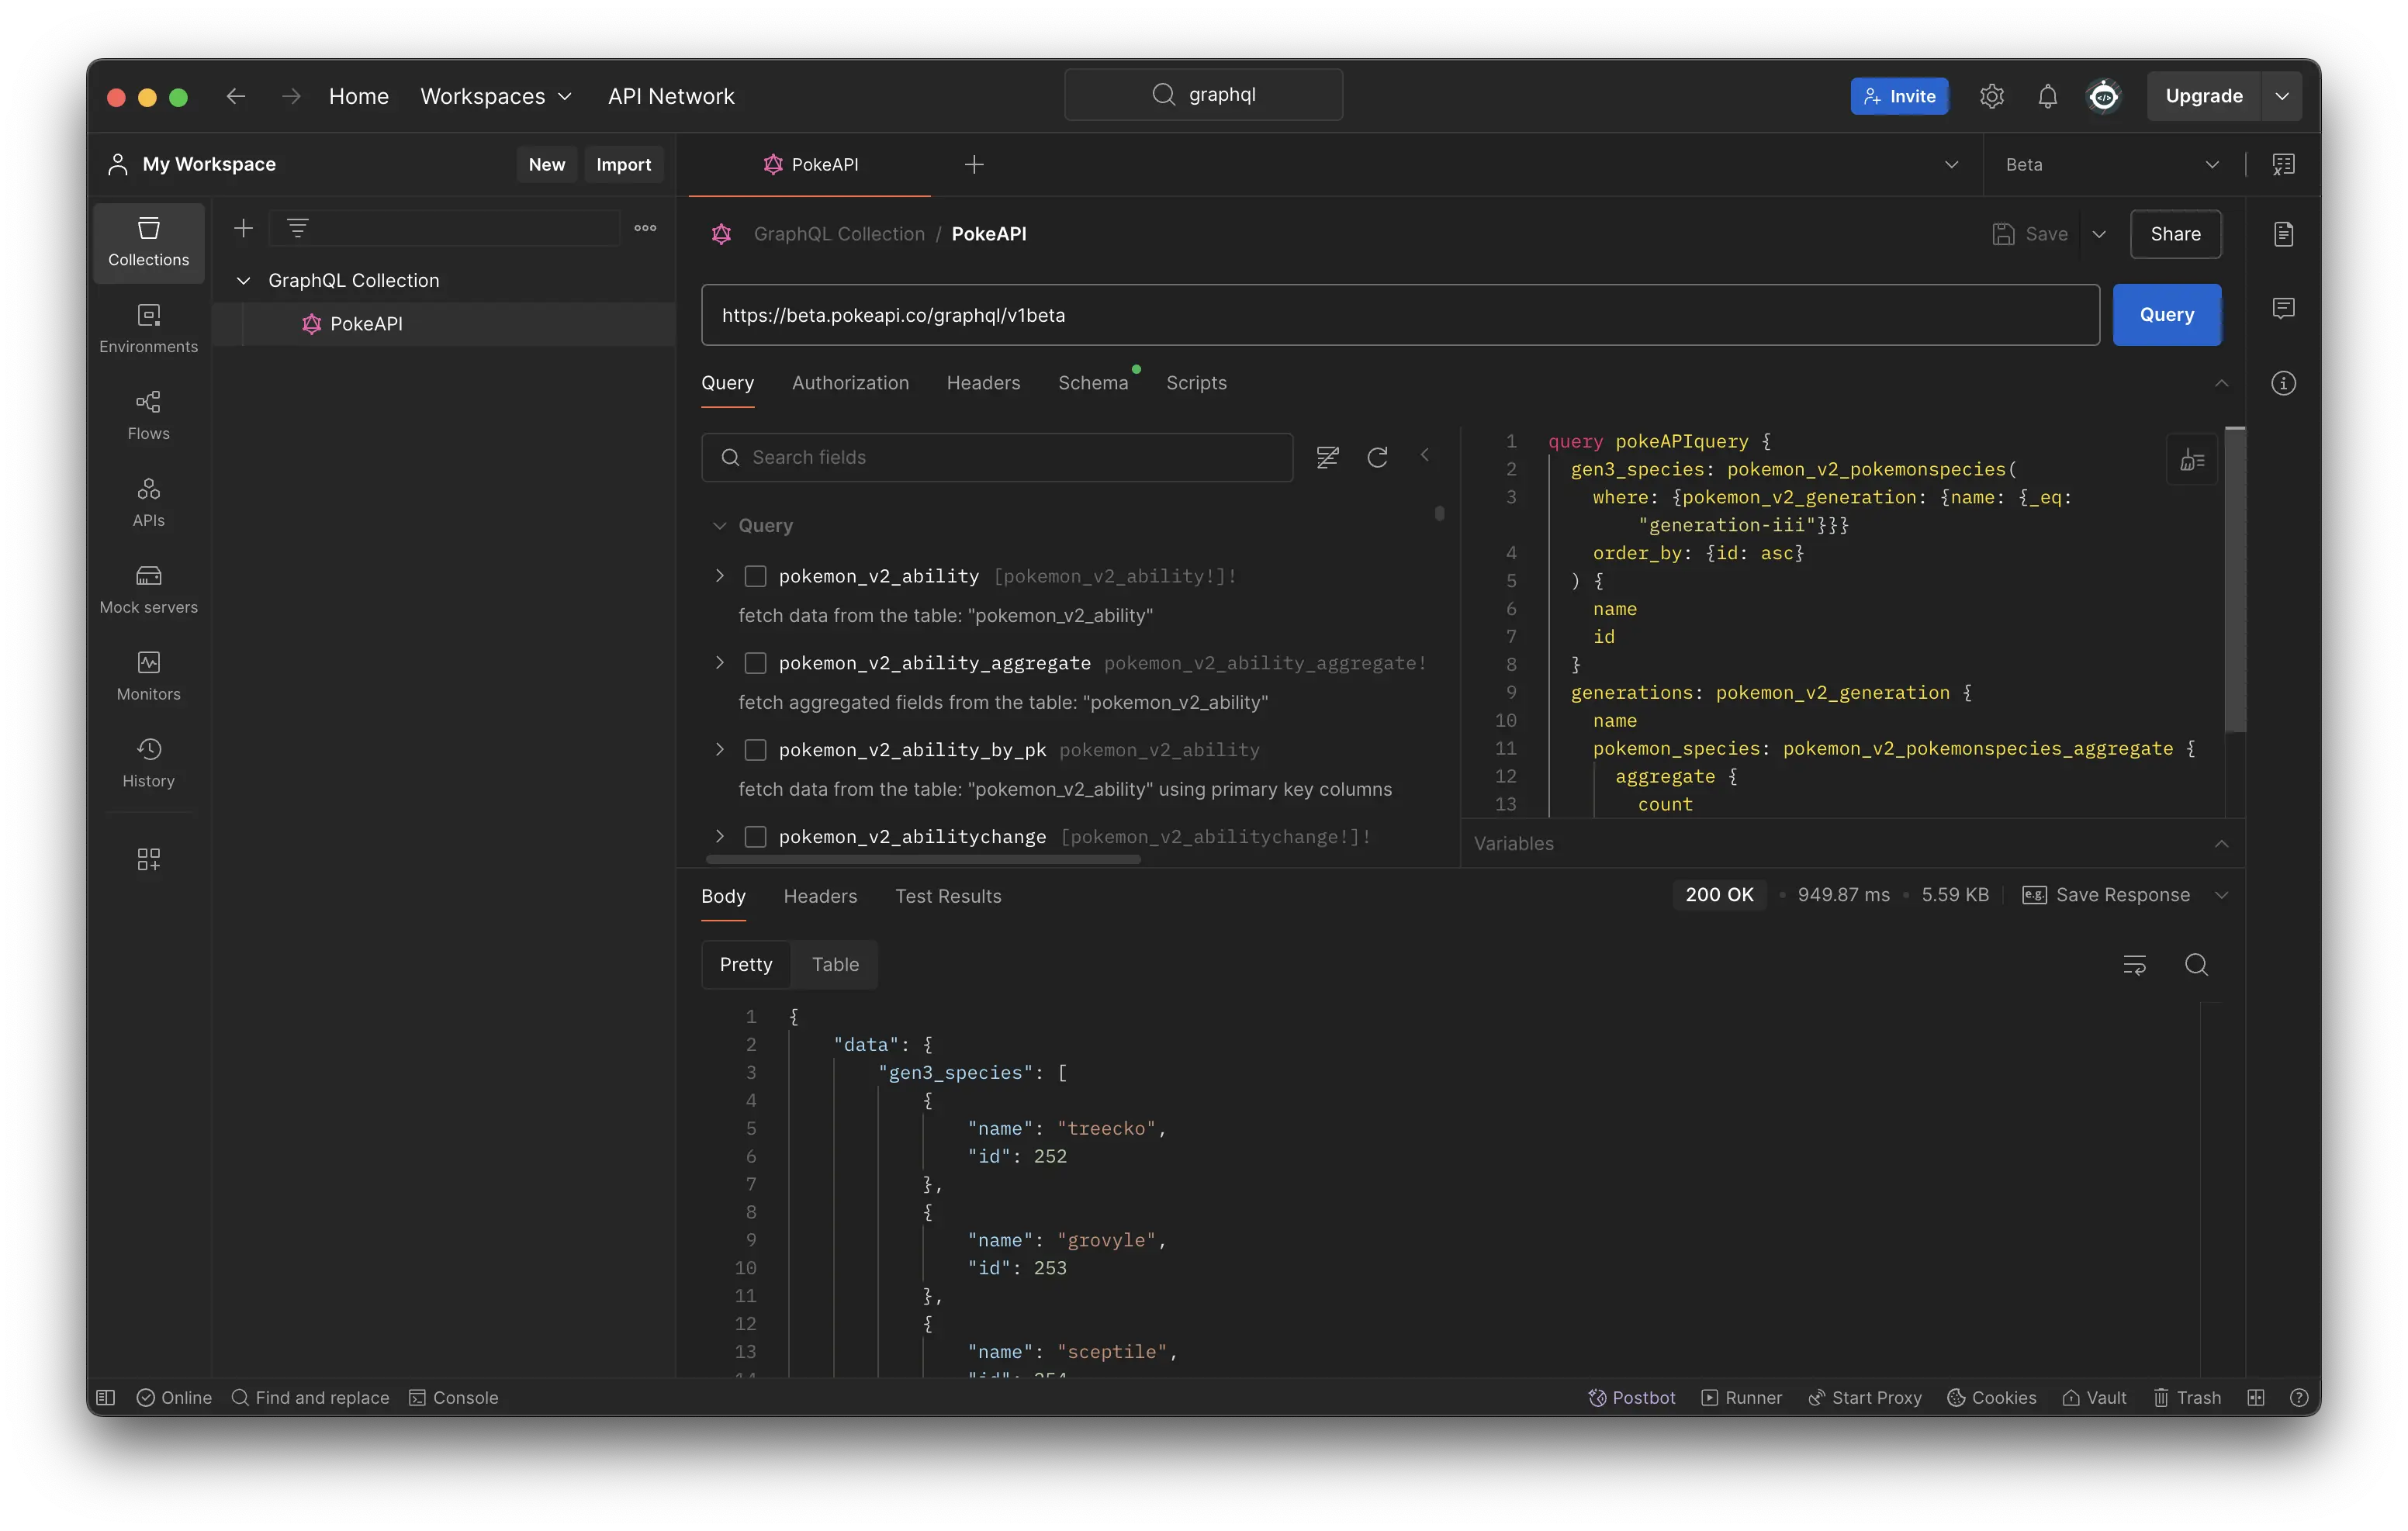2408x1531 pixels.
Task: Switch to the Authorization tab
Action: click(x=850, y=383)
